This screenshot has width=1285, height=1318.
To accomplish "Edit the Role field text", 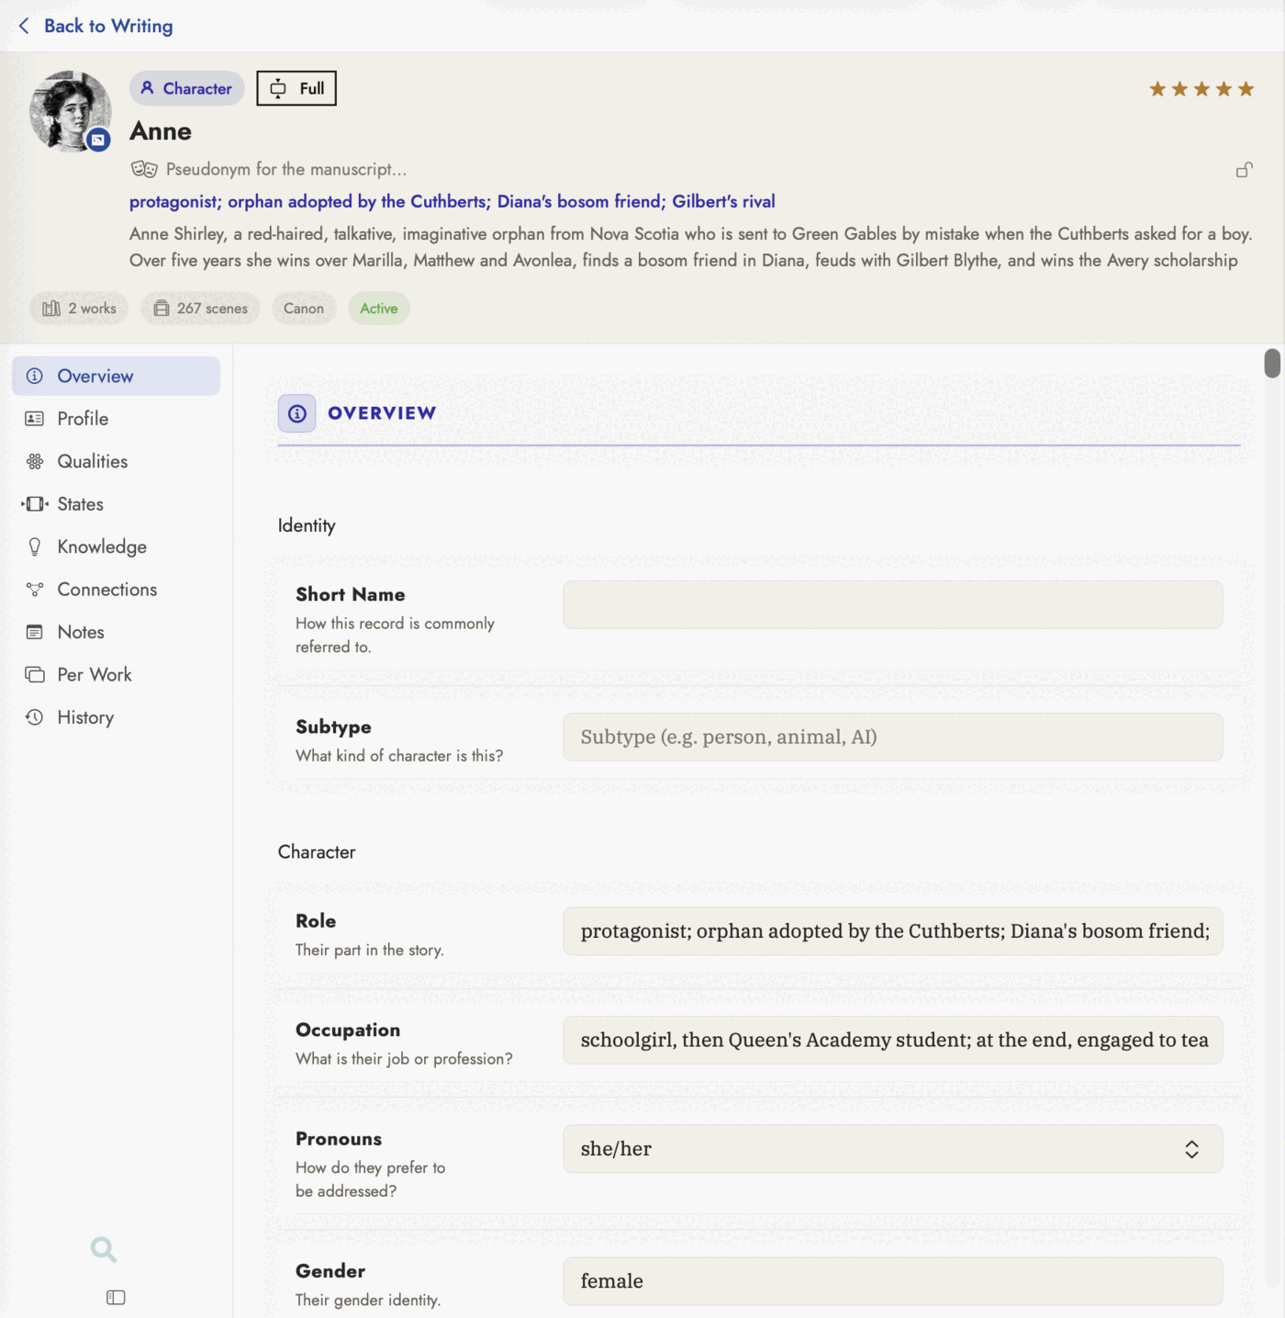I will tap(892, 931).
